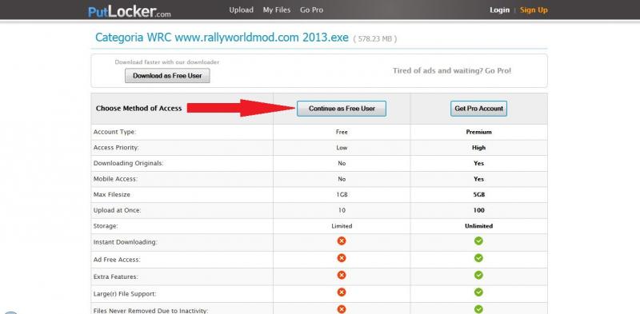This screenshot has width=640, height=314.
Task: Click the 'Downloading Originals:' label
Action: point(129,163)
